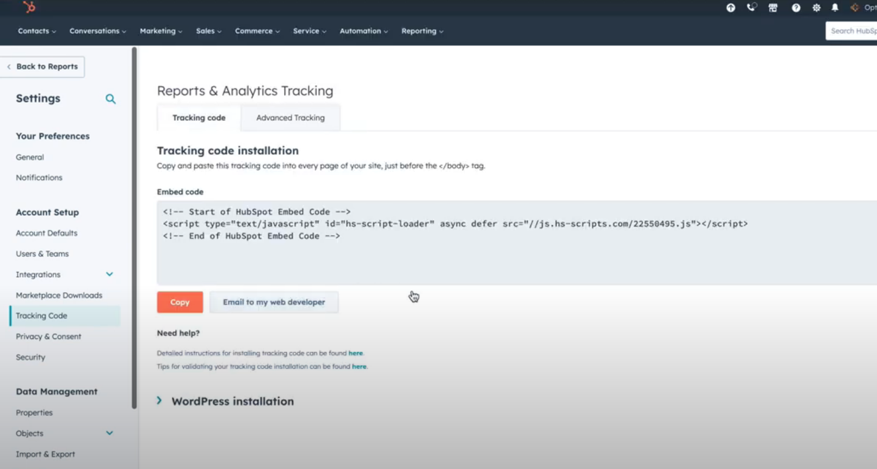The width and height of the screenshot is (877, 469).
Task: Switch to the Tracking code tab
Action: [199, 118]
